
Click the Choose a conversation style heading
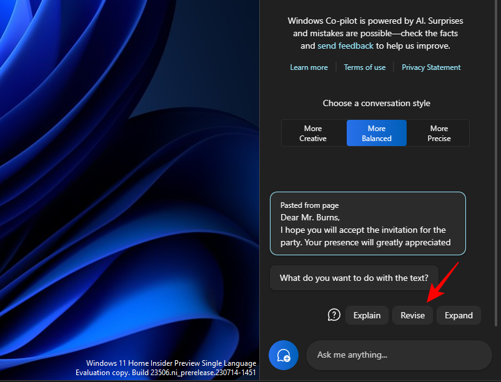point(376,103)
